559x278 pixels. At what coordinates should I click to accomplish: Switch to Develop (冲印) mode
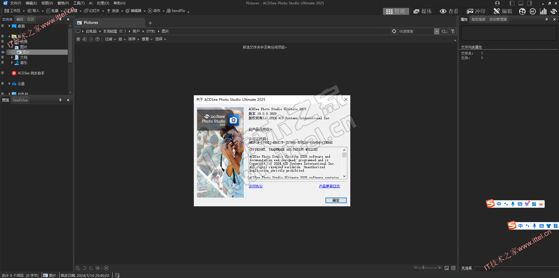click(x=476, y=11)
